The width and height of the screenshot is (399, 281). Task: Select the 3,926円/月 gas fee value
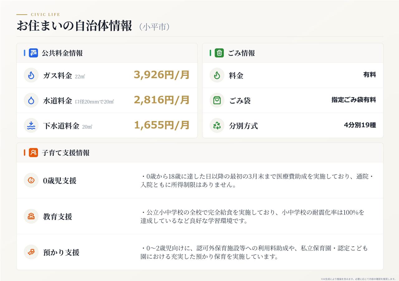coord(162,75)
